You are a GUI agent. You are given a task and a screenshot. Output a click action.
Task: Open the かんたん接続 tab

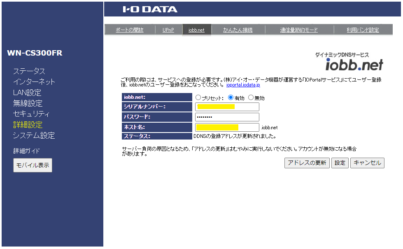(238, 30)
